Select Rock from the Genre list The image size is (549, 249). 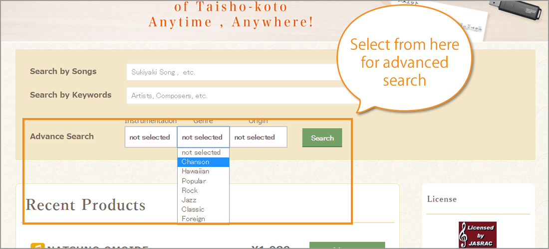coord(204,190)
